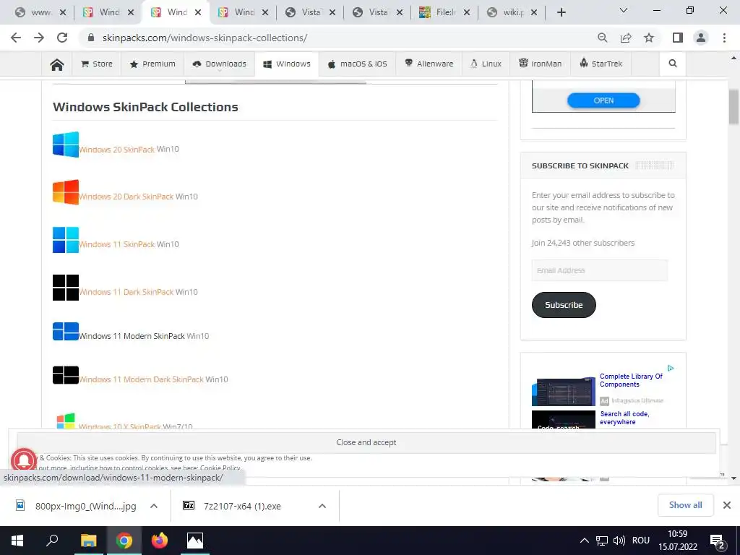Click the Windows 11 Modern Dark black logo
740x555 pixels.
(66, 375)
